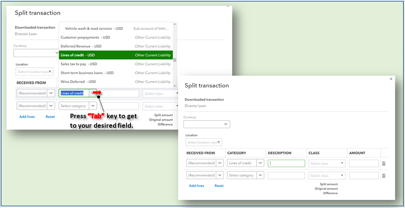Click Lines of credit field in back dialog
Screen dimensions: 405x208
coord(74,93)
